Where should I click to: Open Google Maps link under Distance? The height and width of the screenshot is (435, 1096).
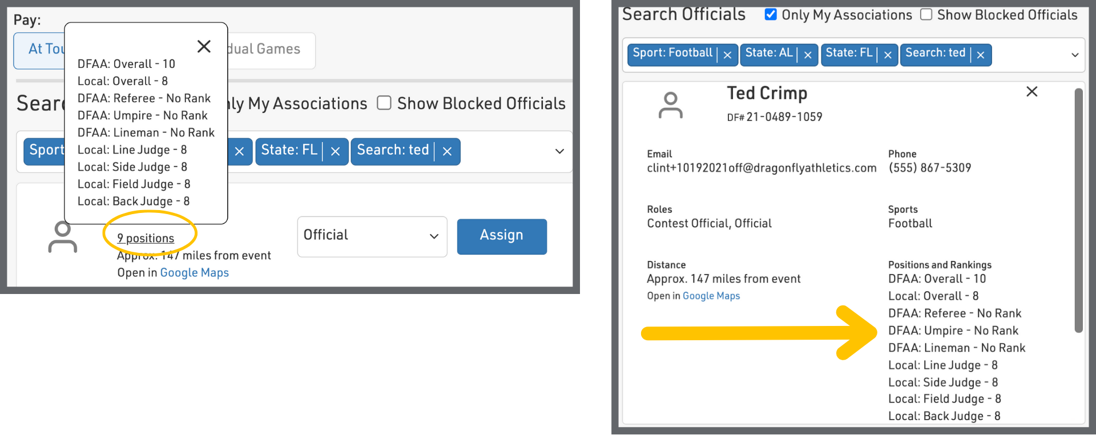click(x=711, y=296)
